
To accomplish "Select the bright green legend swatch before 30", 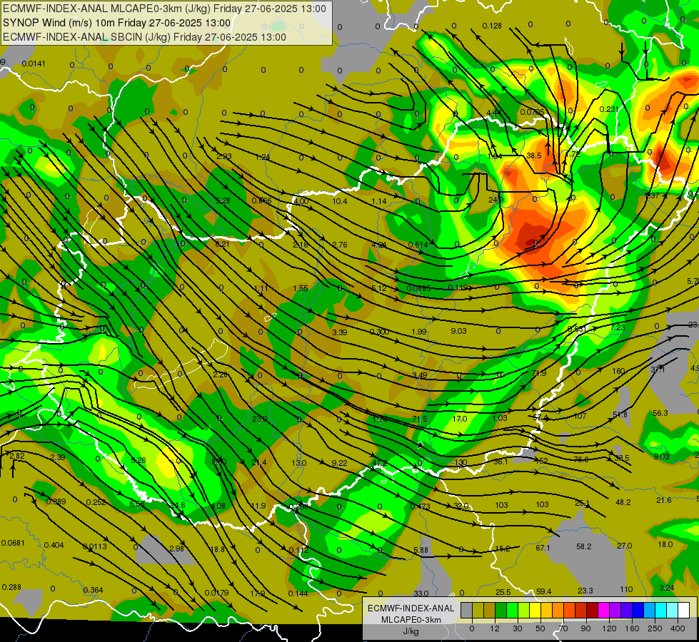I will click(512, 611).
